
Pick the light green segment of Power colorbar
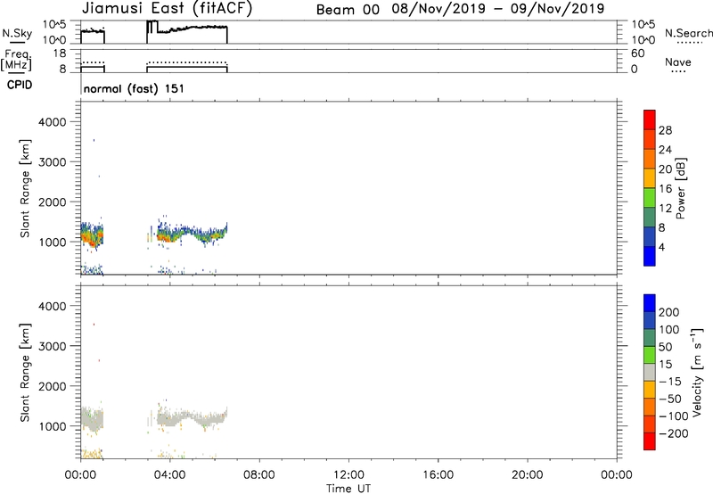click(x=650, y=198)
